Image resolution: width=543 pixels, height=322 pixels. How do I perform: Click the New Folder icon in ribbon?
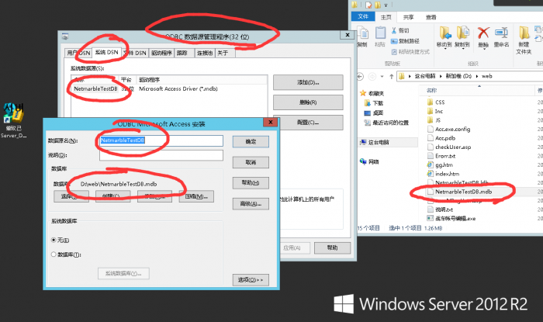point(524,33)
